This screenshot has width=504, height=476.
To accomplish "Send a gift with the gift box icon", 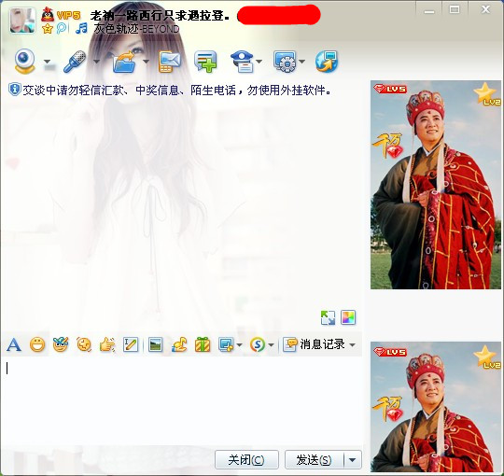I will click(x=203, y=345).
